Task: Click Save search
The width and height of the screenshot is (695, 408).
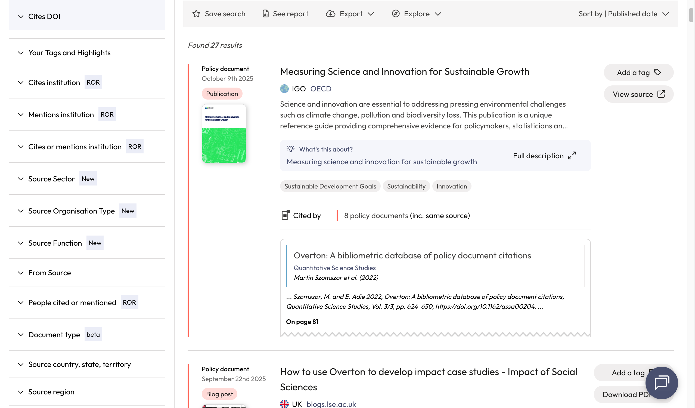Action: [x=219, y=14]
